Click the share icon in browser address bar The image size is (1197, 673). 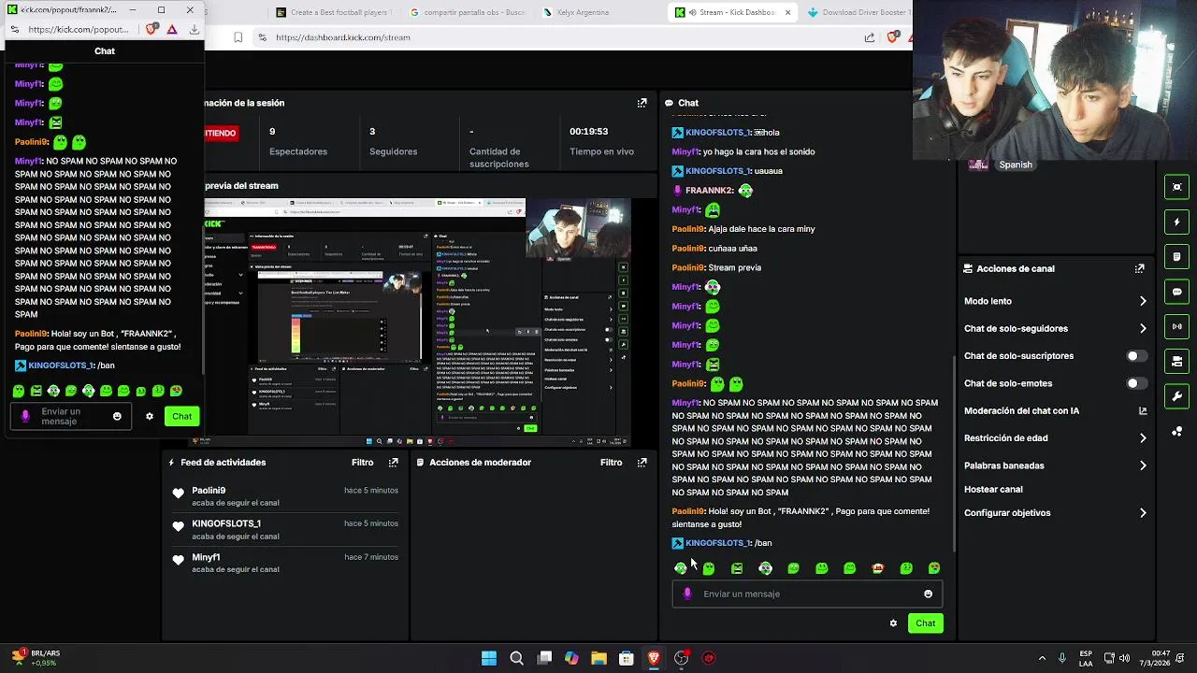[870, 37]
